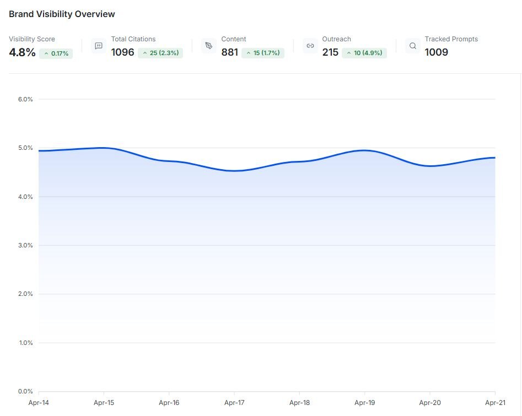Click the up arrow in the 10 (4.9%) badge

(x=349, y=53)
